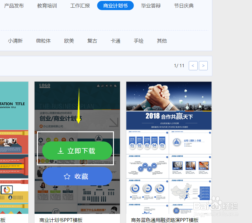
Task: Select the 其他 style filter
Action: click(162, 41)
